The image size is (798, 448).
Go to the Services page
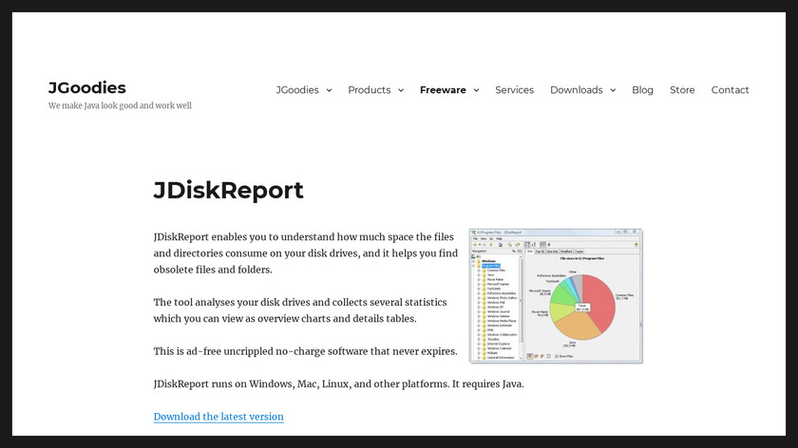click(x=515, y=90)
